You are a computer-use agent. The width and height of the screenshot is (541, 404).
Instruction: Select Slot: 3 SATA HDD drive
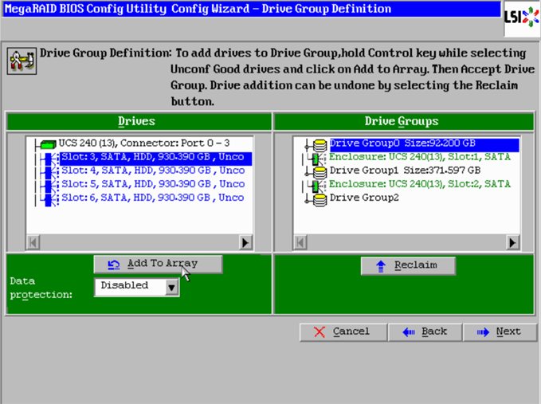tap(152, 158)
